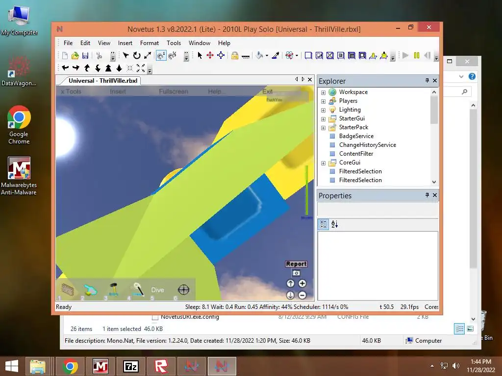The image size is (502, 376).
Task: Select the glue surface icon
Action: pyautogui.click(x=319, y=56)
